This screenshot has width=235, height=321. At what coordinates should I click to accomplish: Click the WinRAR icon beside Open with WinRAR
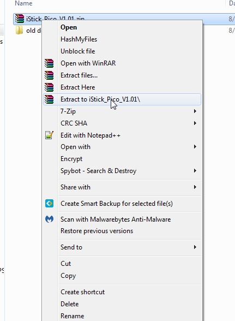click(x=49, y=63)
